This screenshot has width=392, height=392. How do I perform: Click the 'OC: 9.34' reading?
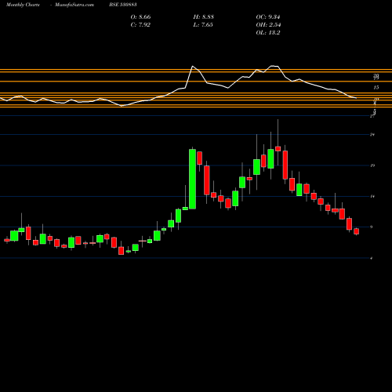click(268, 16)
